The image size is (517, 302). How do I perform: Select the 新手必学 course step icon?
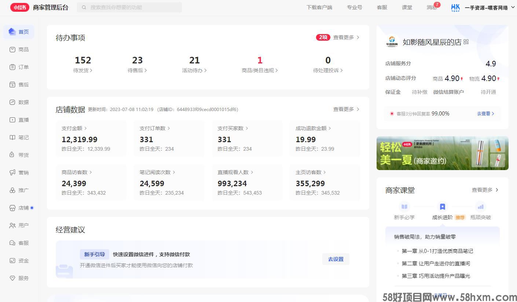tap(404, 206)
